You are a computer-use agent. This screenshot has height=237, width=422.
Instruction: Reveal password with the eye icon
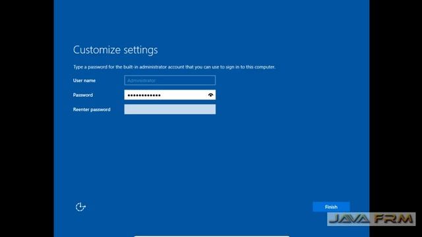click(210, 95)
